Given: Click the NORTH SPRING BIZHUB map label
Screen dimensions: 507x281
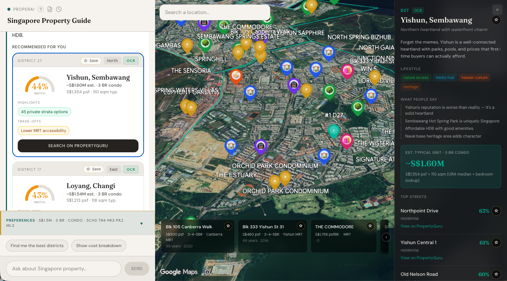Looking at the screenshot, I should (x=359, y=37).
